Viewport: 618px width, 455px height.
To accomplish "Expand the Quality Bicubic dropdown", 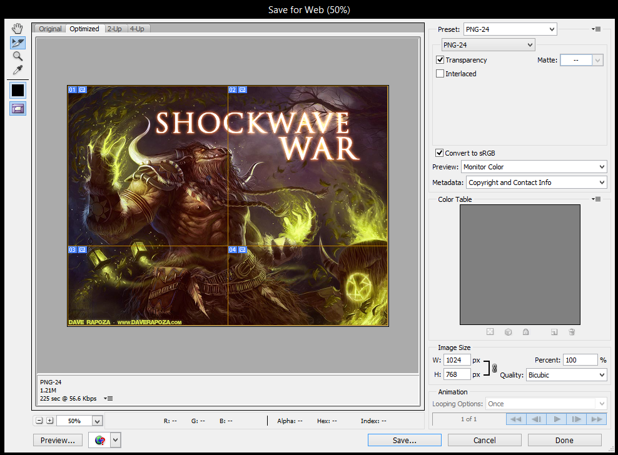I will tap(566, 375).
